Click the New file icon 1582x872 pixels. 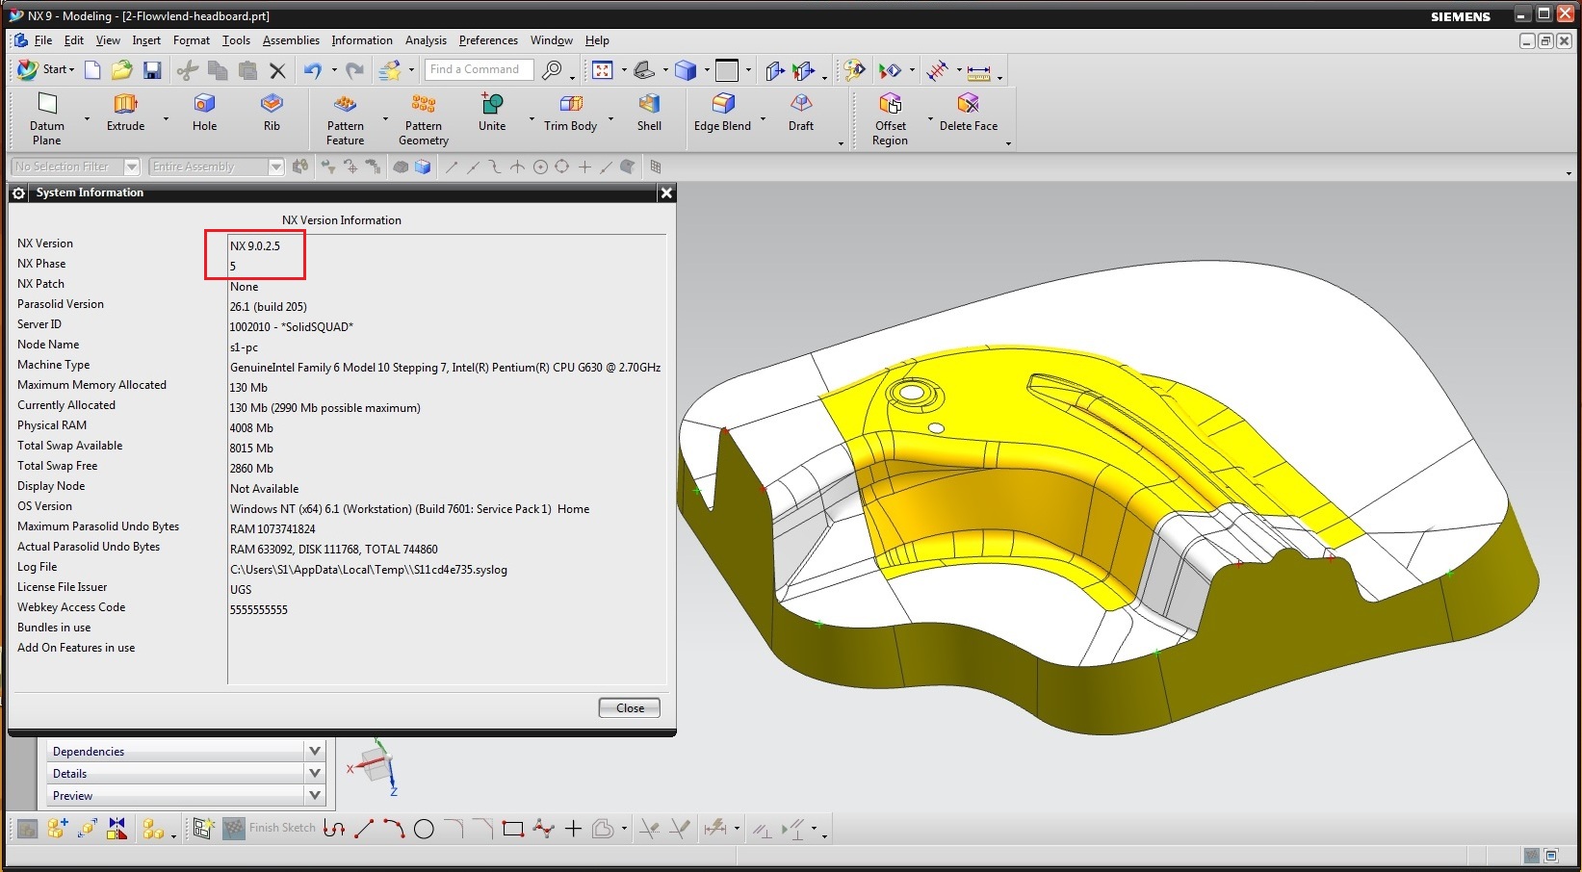pyautogui.click(x=92, y=69)
